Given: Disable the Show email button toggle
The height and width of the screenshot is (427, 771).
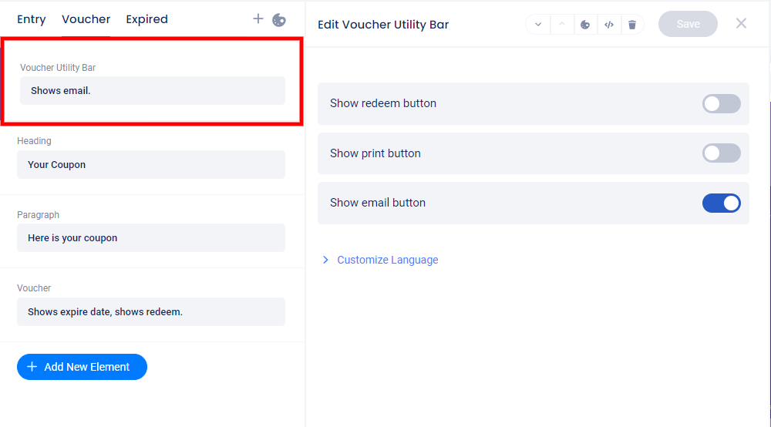Looking at the screenshot, I should [721, 203].
